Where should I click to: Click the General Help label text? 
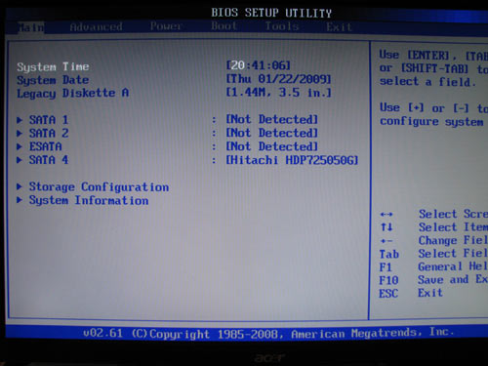453,266
